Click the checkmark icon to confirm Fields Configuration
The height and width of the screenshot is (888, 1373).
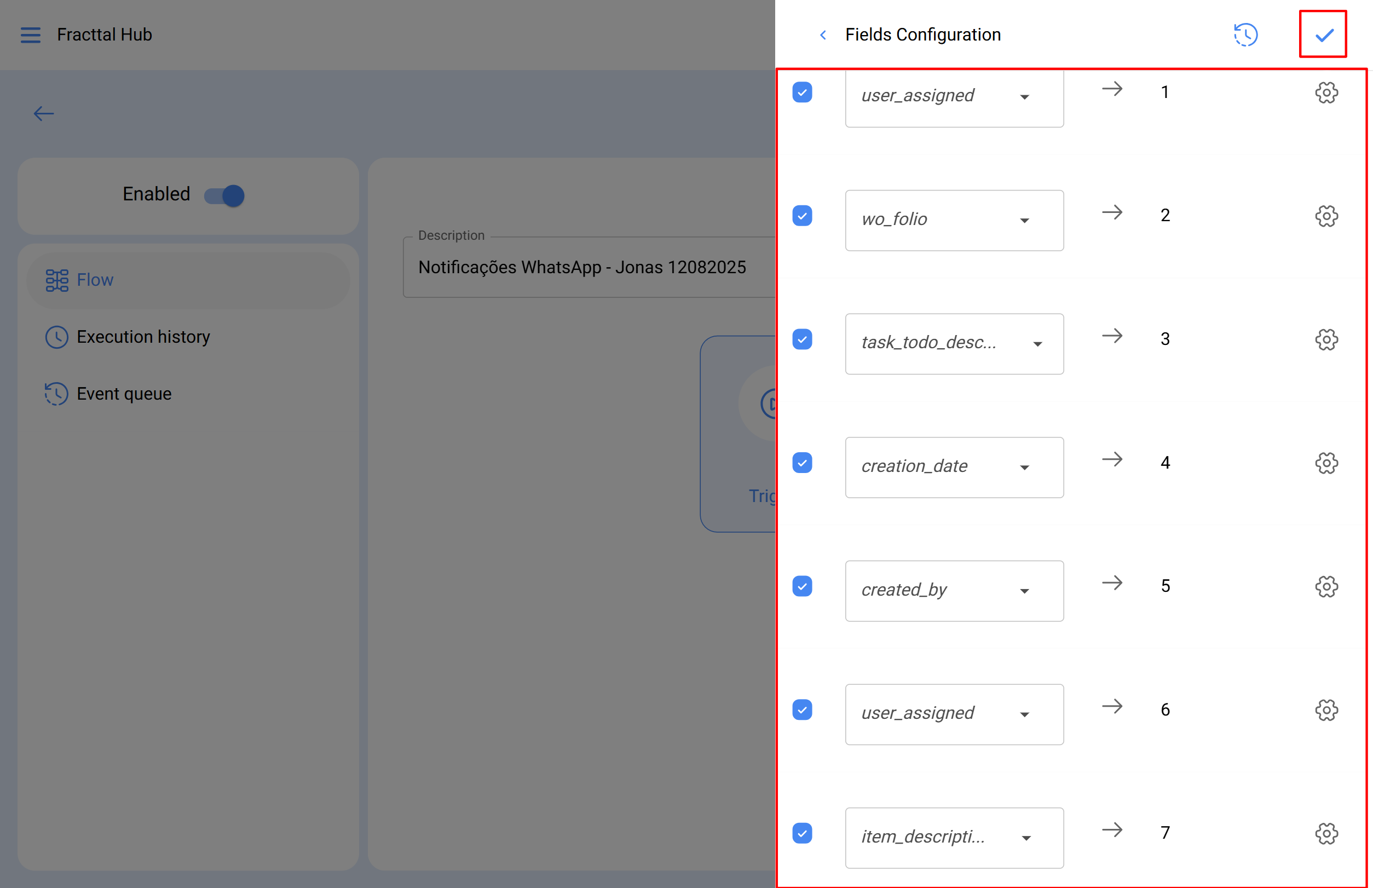coord(1323,35)
